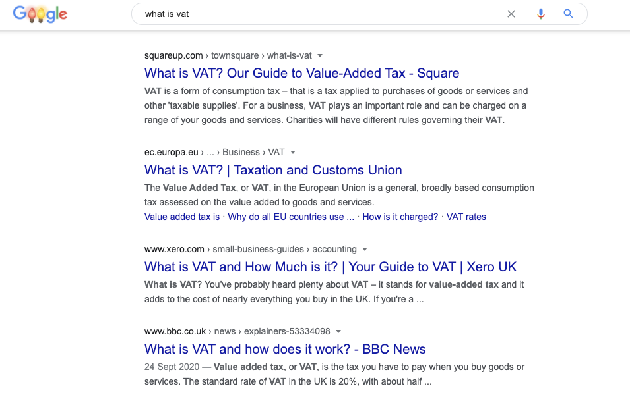This screenshot has height=399, width=630.
Task: Open BBC News VAT explainer result
Action: [x=285, y=349]
